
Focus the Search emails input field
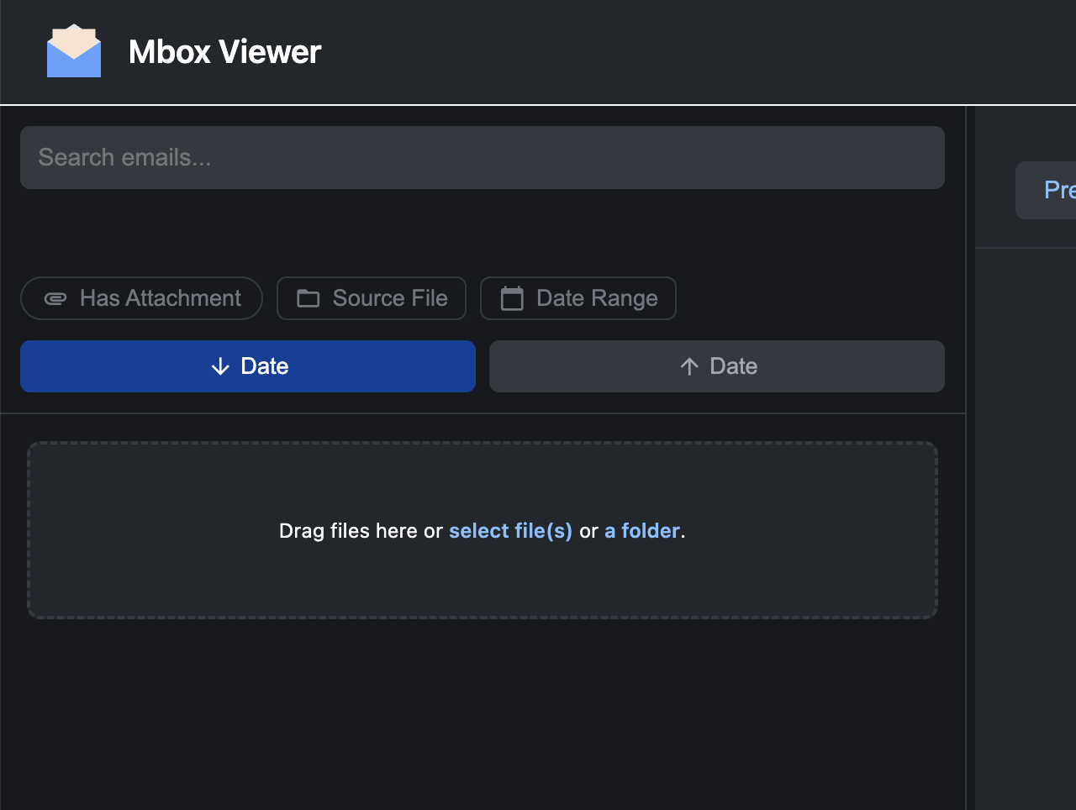(482, 158)
